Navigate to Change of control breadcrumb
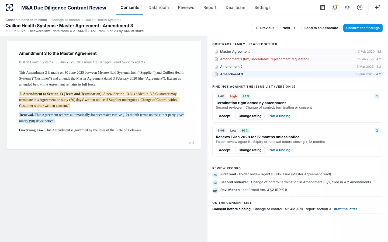This screenshot has height=242, width=388. click(66, 20)
